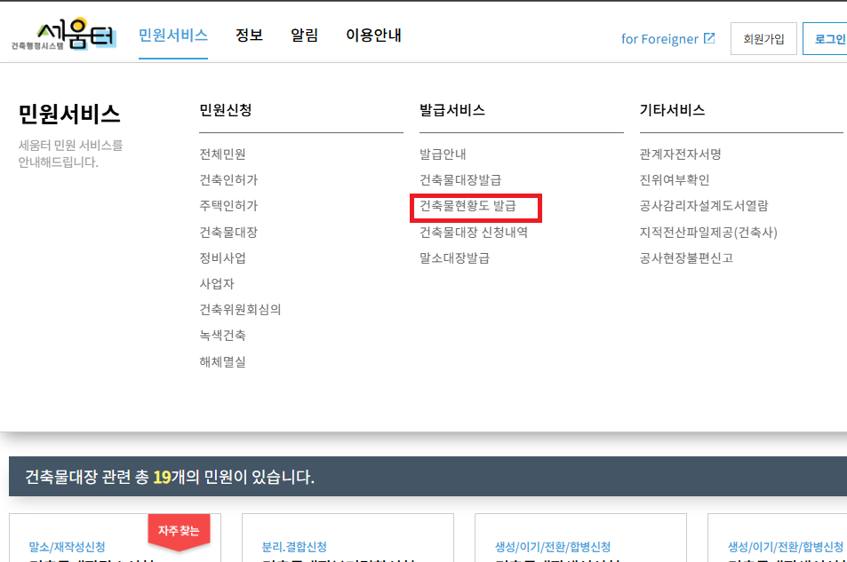
Task: Select 해체멸실 menu entry
Action: (222, 361)
